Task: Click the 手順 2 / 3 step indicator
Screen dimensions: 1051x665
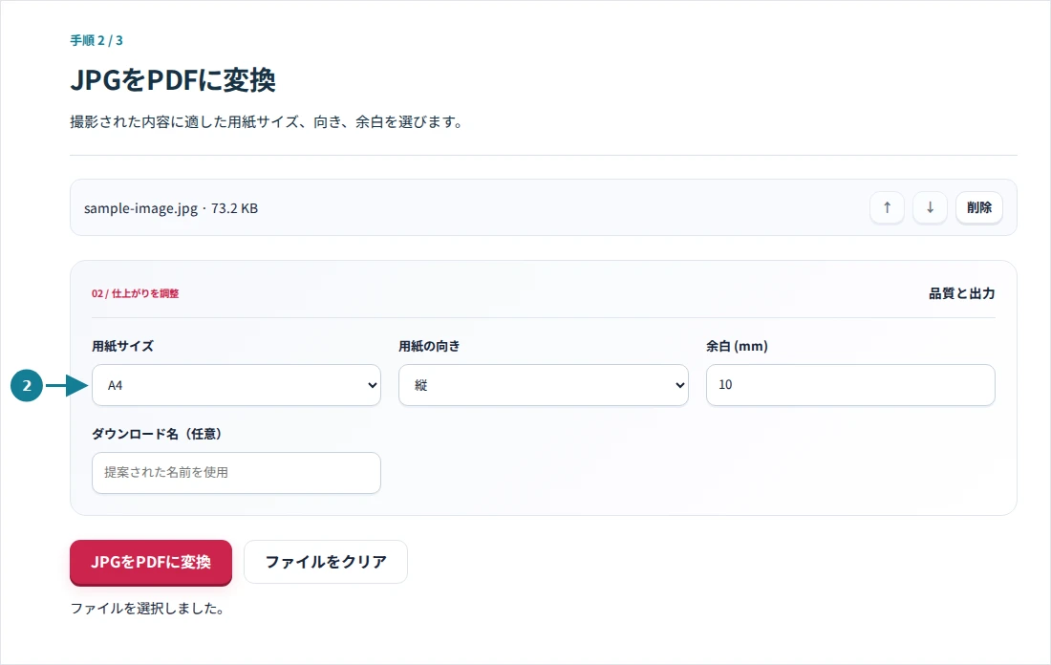Action: pos(97,41)
